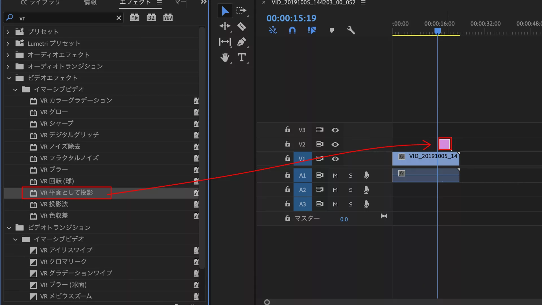This screenshot has height=305, width=542.
Task: Toggle accelerated effects filter icon
Action: point(135,18)
